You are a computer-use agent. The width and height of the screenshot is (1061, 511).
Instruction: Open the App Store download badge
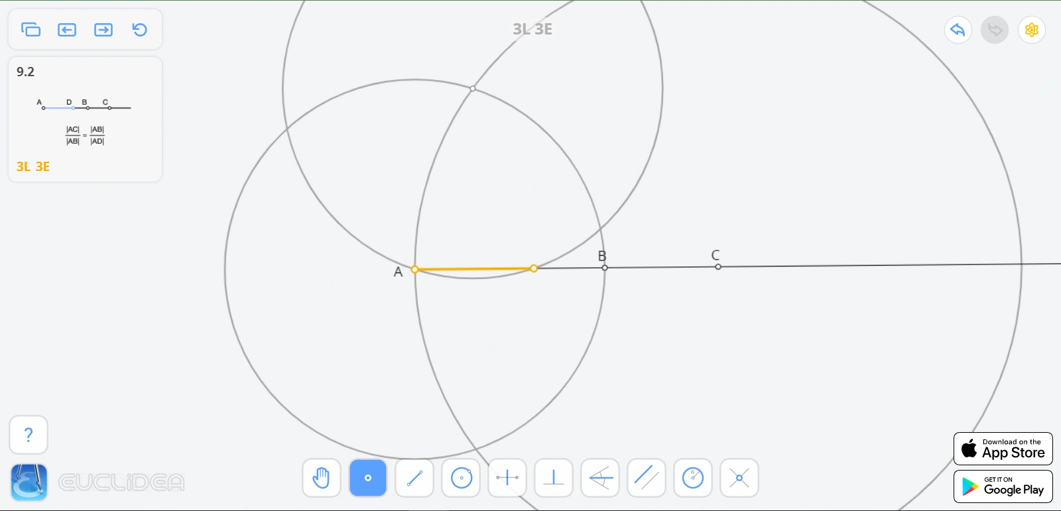(x=1003, y=449)
